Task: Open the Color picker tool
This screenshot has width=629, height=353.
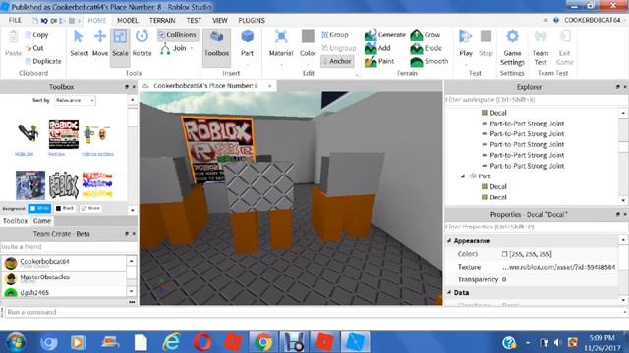Action: coord(308,43)
